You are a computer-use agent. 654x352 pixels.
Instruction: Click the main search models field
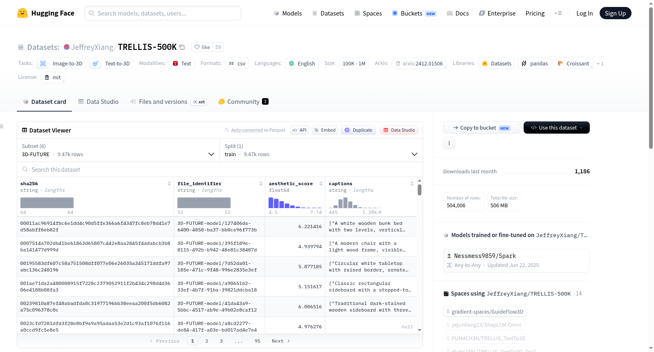tap(163, 13)
